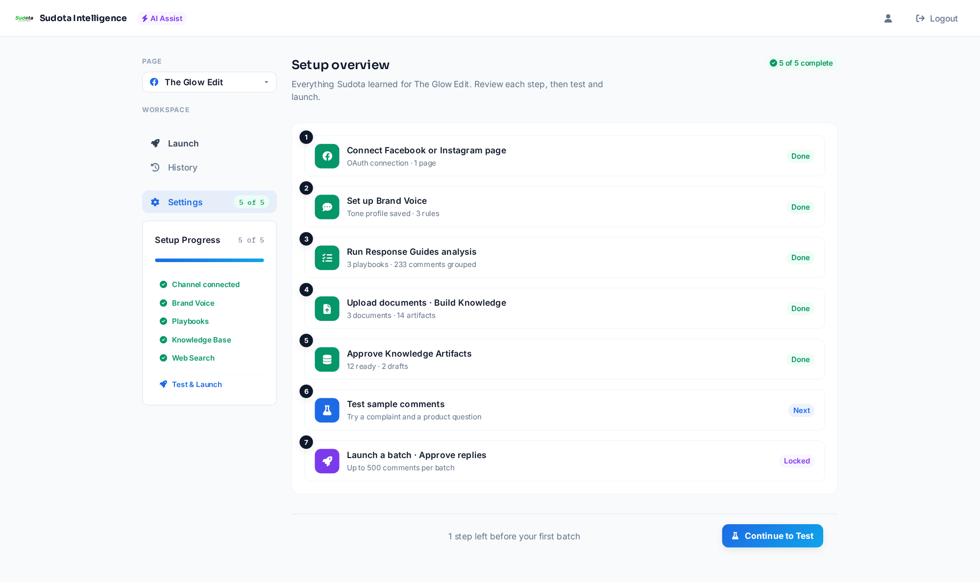
Task: Click the Upload documents file icon
Action: click(x=327, y=309)
